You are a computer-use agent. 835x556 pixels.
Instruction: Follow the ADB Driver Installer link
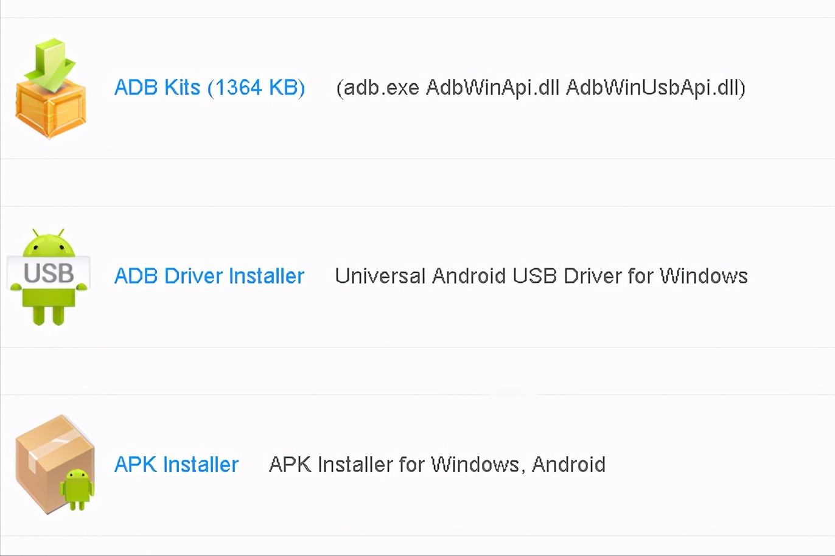pyautogui.click(x=209, y=276)
